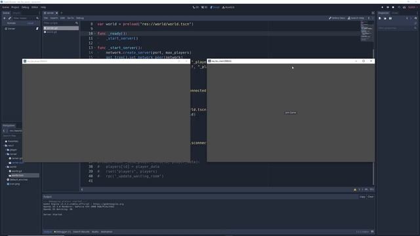Toggle distraction-free mode icon
Screen dimensions: 420x236
[373, 13]
